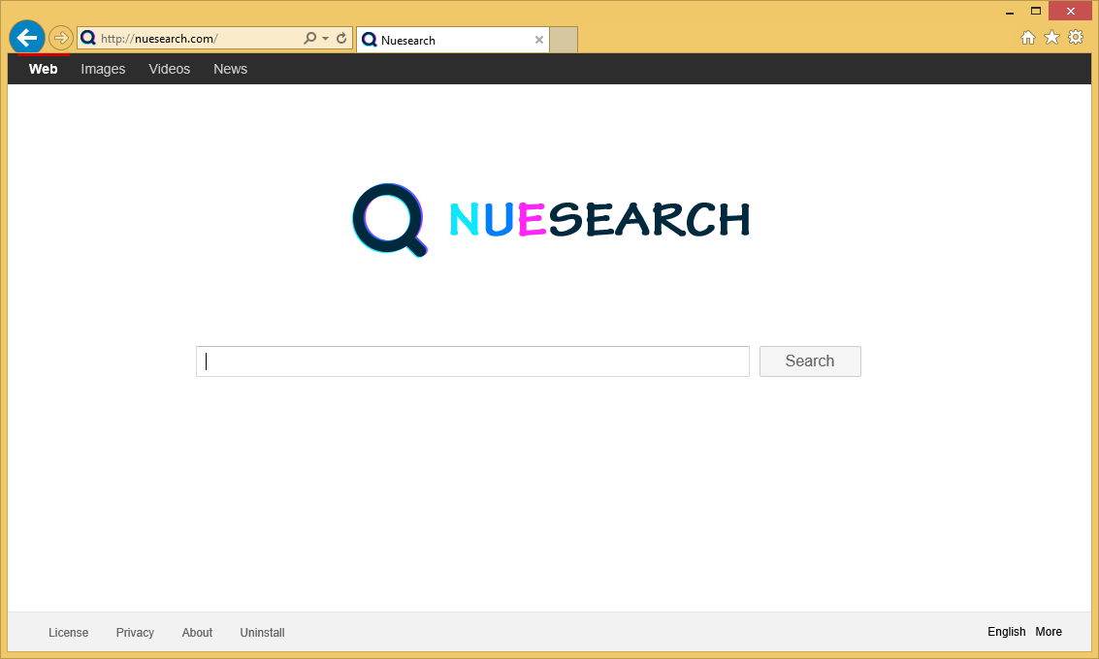1099x659 pixels.
Task: Open the Favorites star
Action: coord(1051,37)
